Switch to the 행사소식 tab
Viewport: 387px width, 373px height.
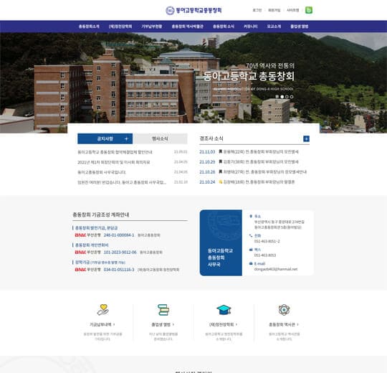(x=160, y=138)
